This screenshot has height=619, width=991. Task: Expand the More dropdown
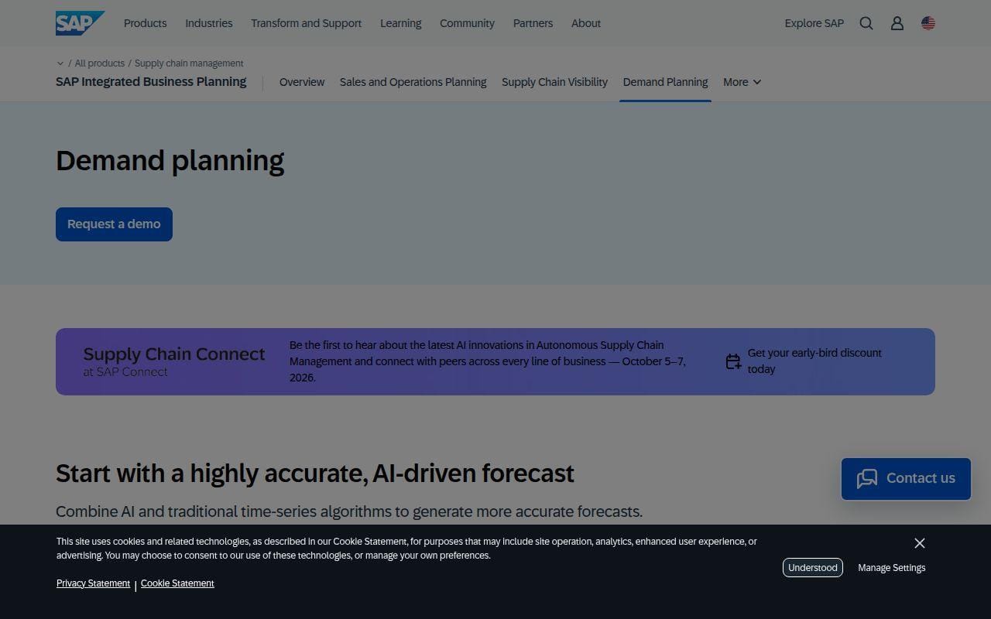point(742,82)
